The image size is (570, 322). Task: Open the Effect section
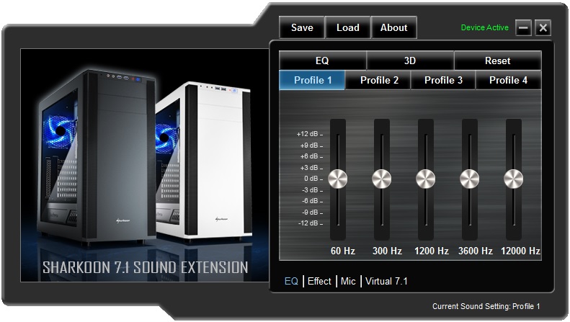(319, 281)
